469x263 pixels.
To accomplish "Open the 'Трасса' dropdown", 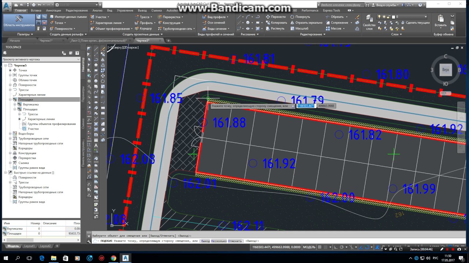I will coord(144,17).
